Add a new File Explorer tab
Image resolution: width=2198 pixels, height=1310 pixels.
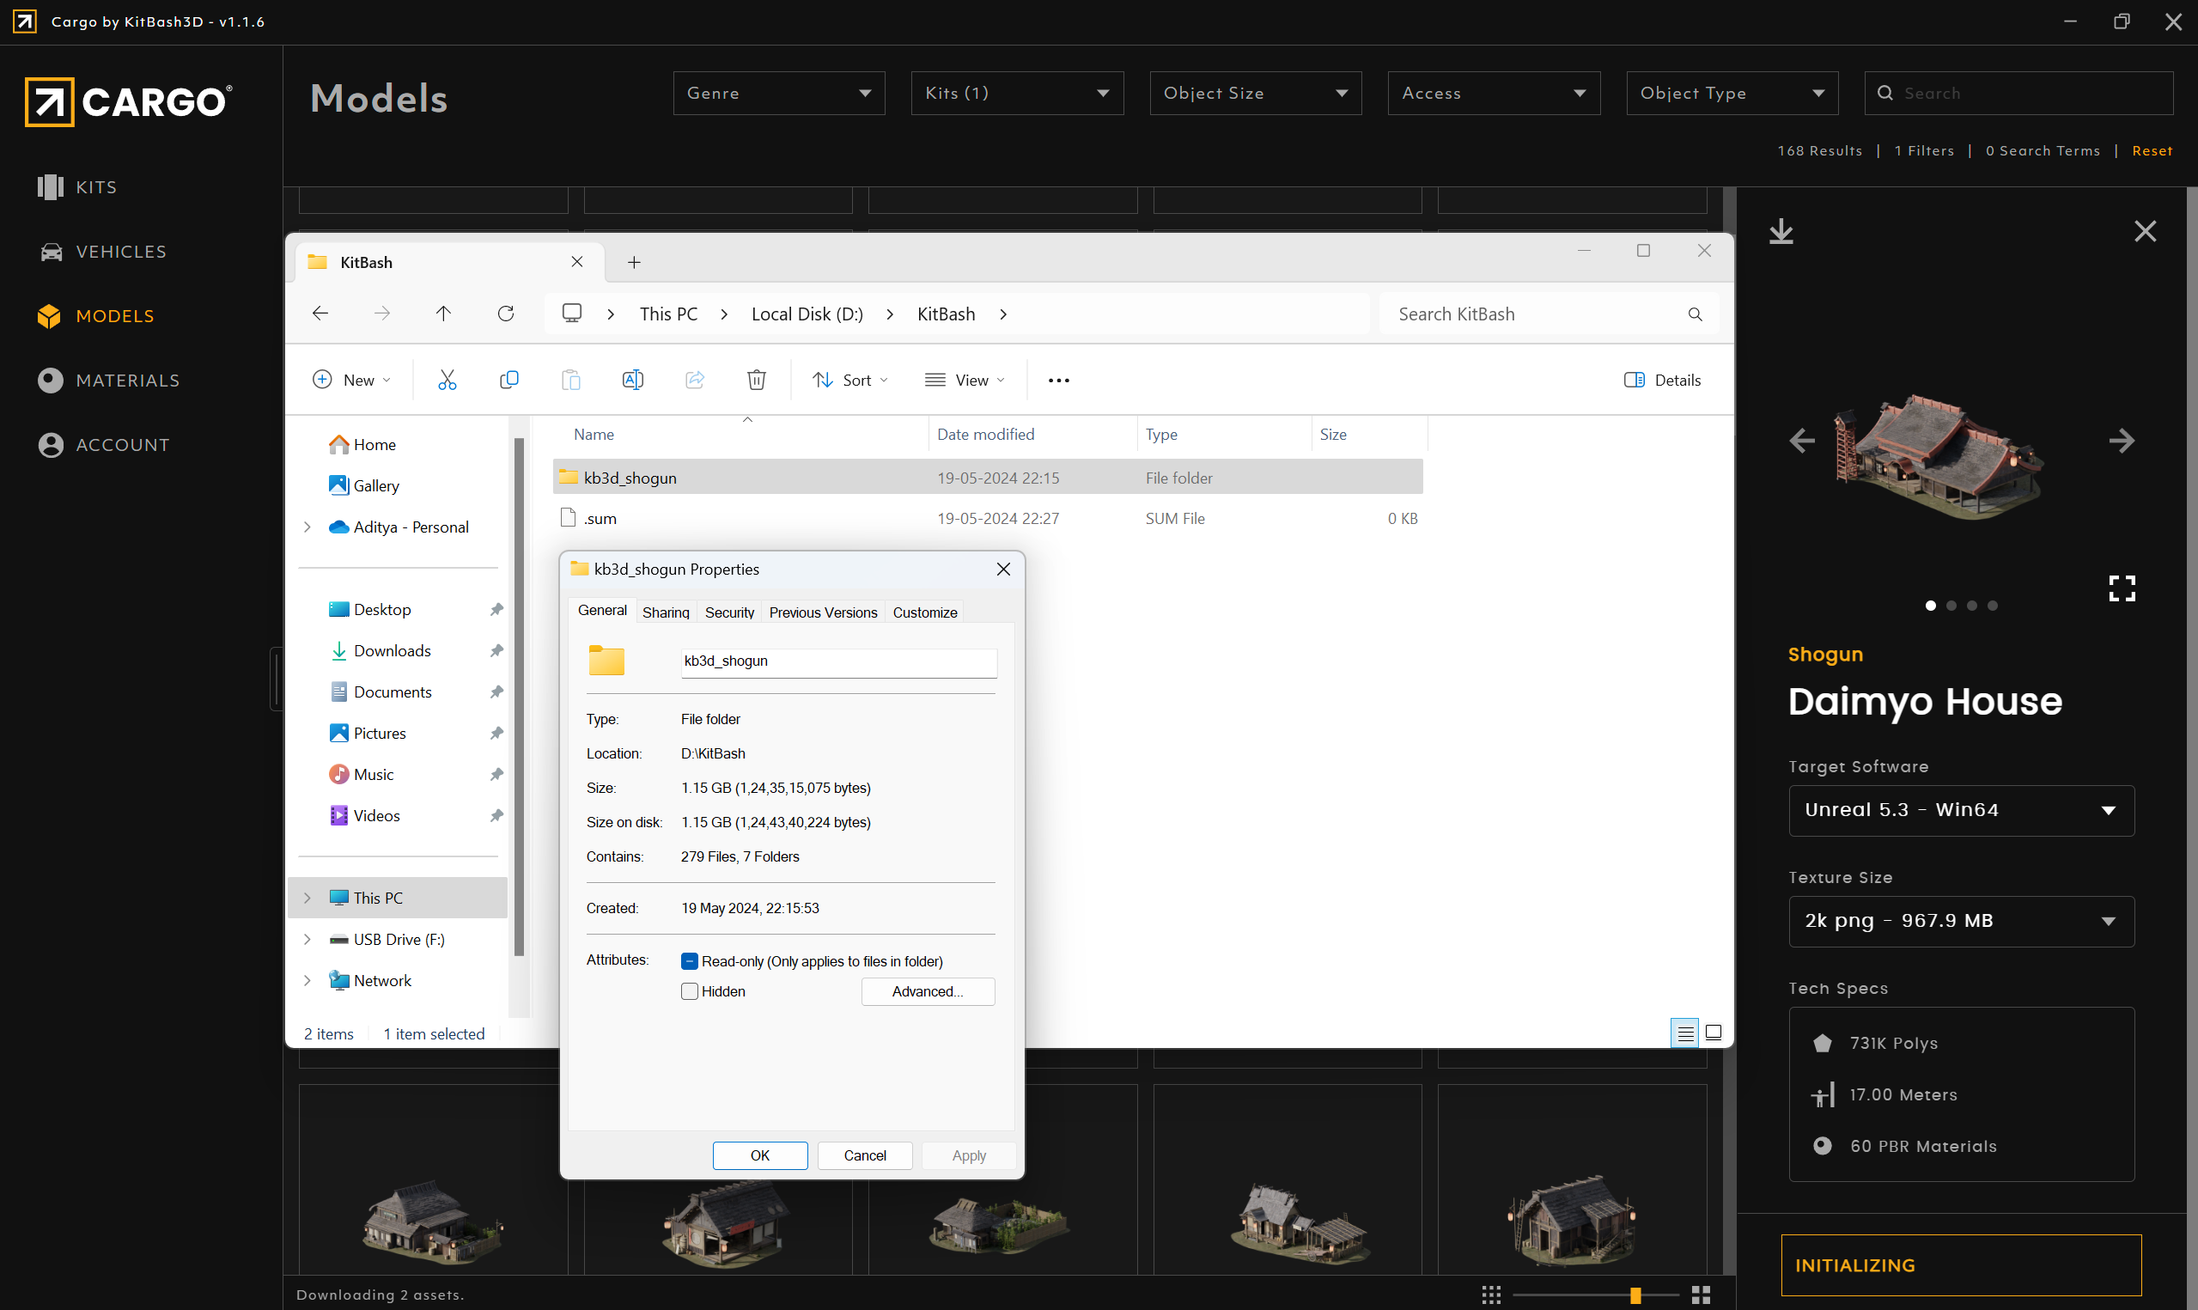634,262
